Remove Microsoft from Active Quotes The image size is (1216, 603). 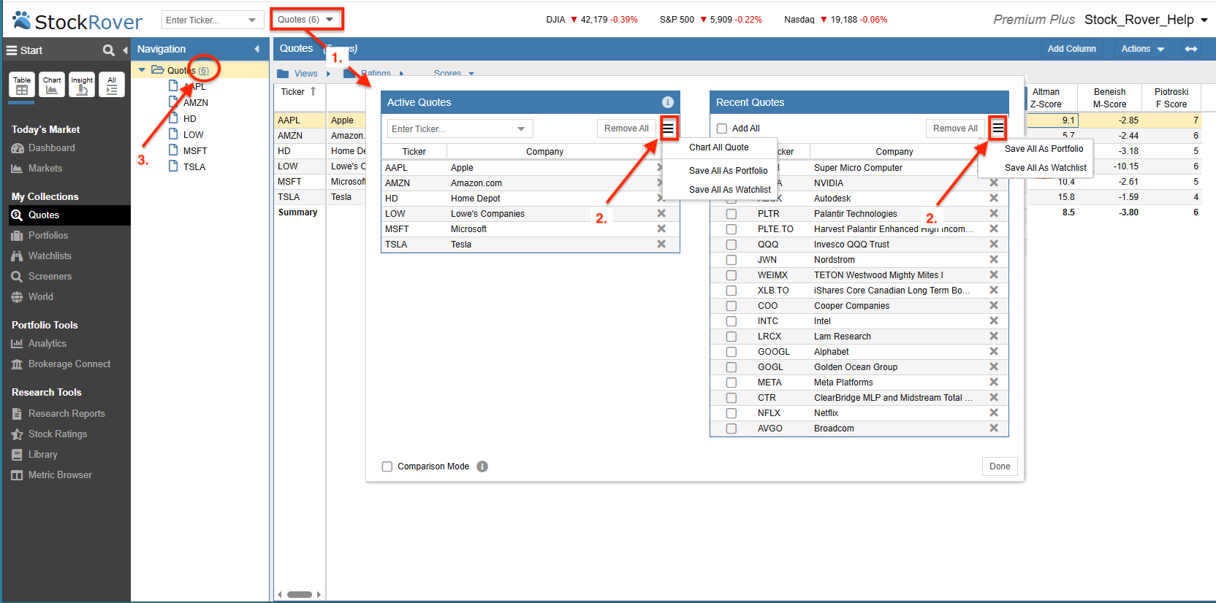[x=661, y=228]
